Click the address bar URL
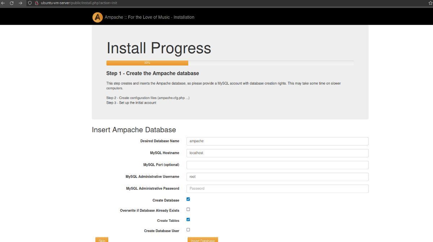 point(79,3)
